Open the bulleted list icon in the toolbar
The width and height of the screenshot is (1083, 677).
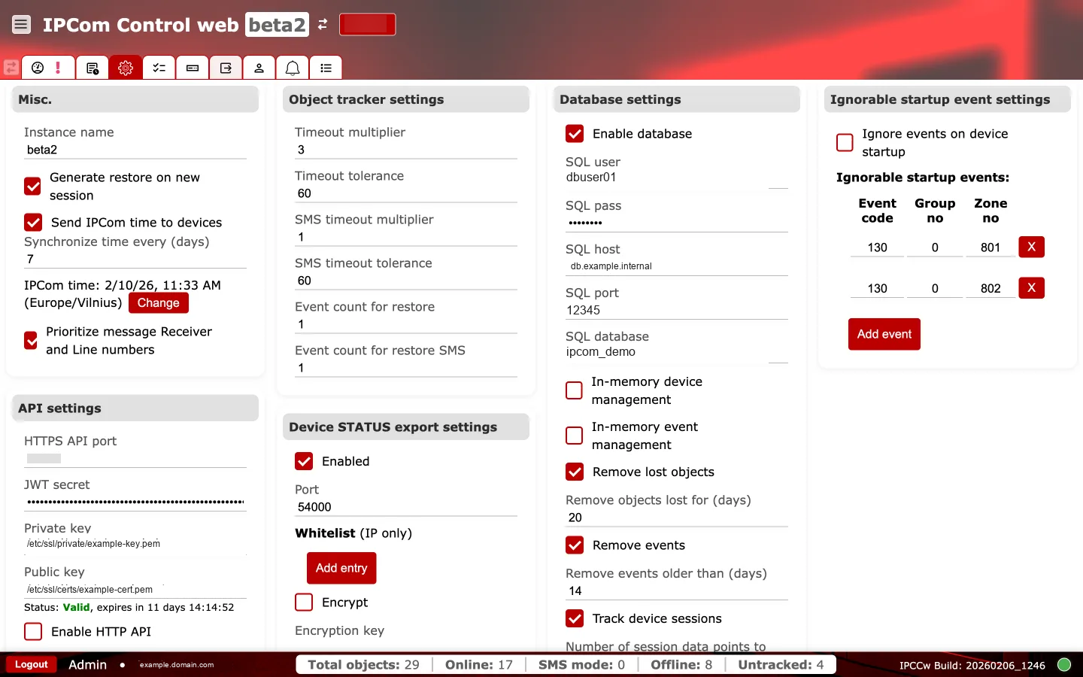point(326,67)
